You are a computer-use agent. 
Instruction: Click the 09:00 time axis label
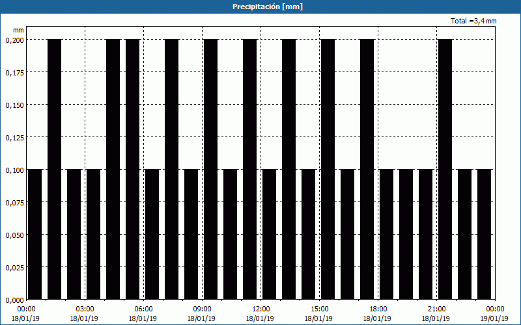click(202, 309)
